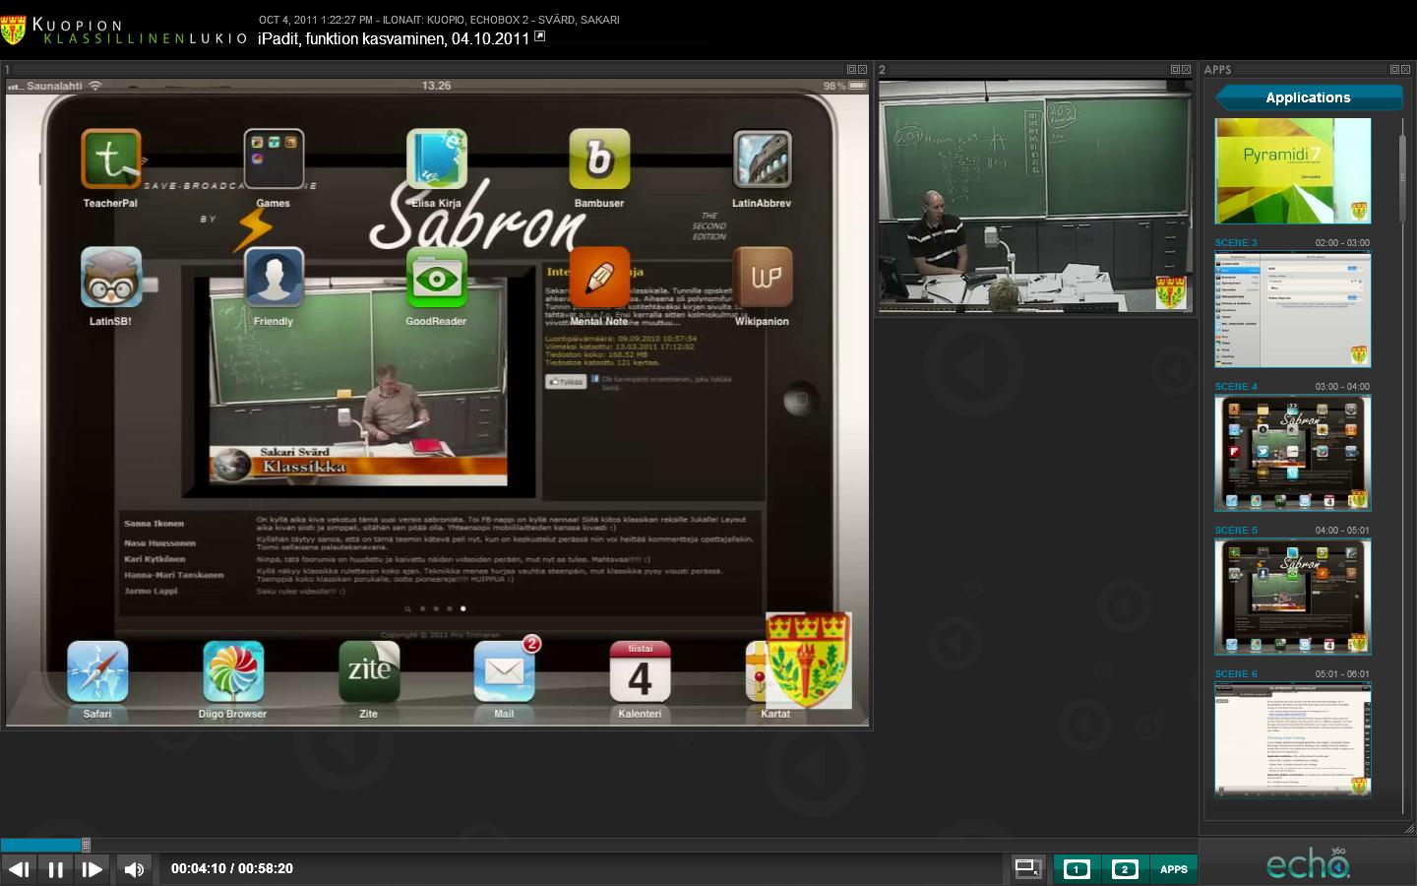This screenshot has width=1417, height=886.
Task: Jump to the Pyramidi 7 scene thumbnail
Action: [1293, 170]
